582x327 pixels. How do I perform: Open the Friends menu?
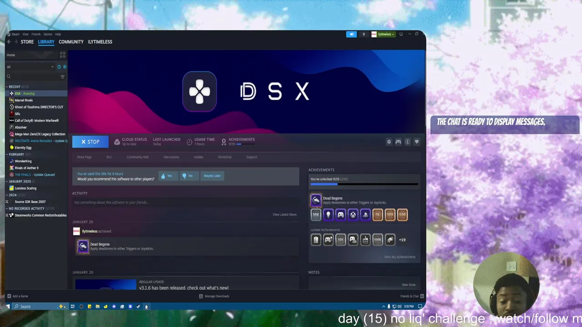point(36,34)
